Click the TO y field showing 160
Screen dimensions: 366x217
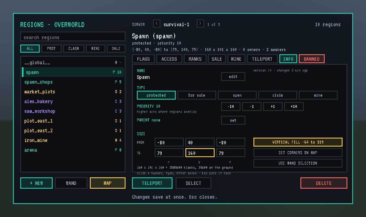click(x=200, y=153)
